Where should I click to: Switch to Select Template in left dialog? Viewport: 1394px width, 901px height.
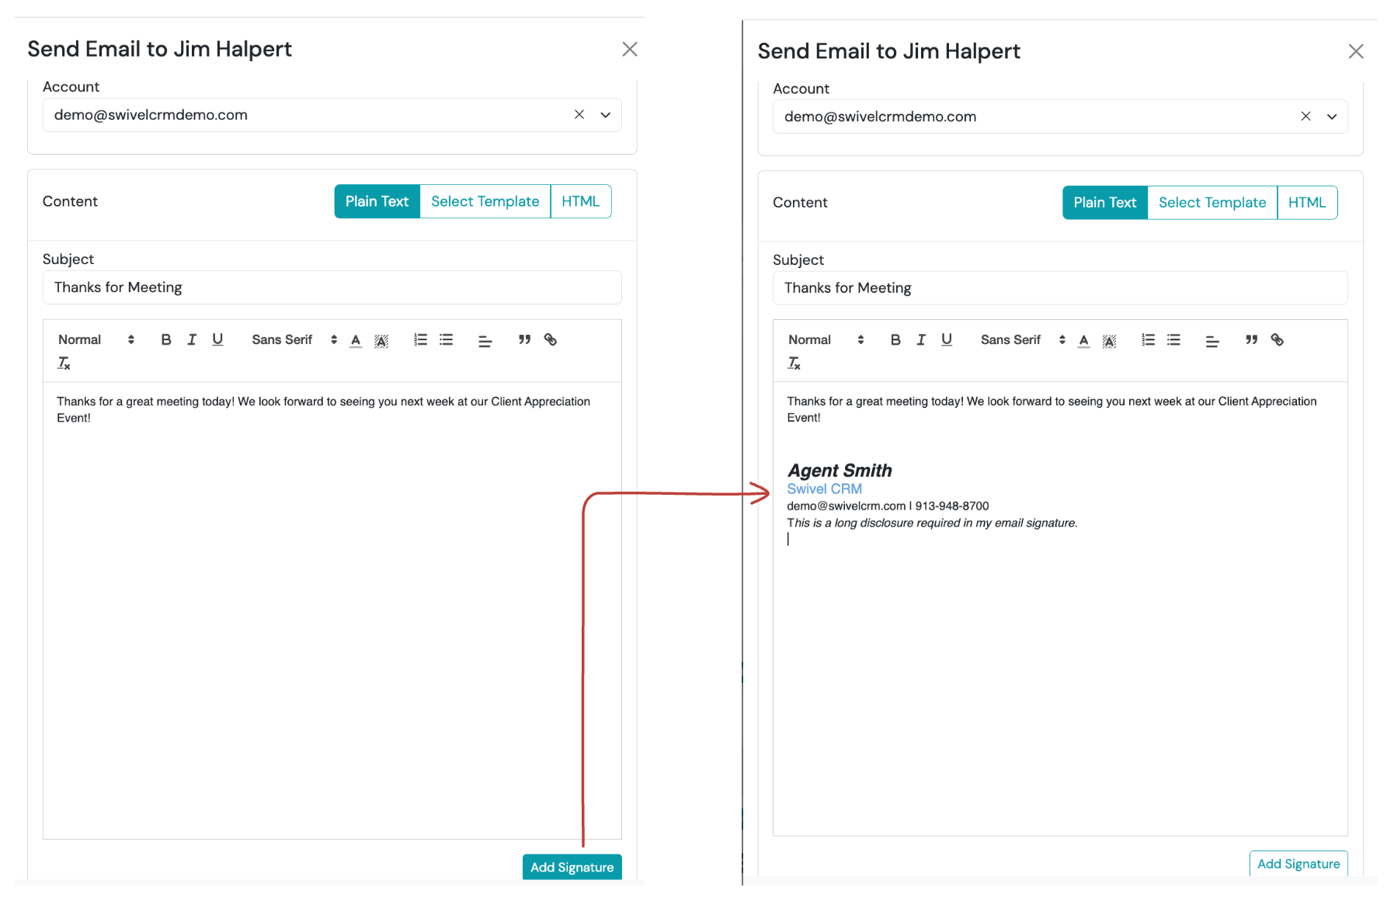pyautogui.click(x=485, y=201)
